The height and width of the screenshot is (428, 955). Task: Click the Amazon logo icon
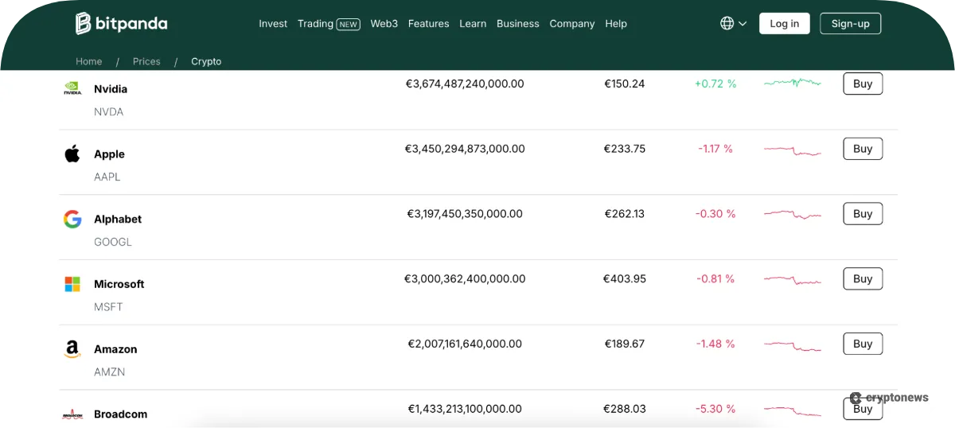tap(72, 349)
